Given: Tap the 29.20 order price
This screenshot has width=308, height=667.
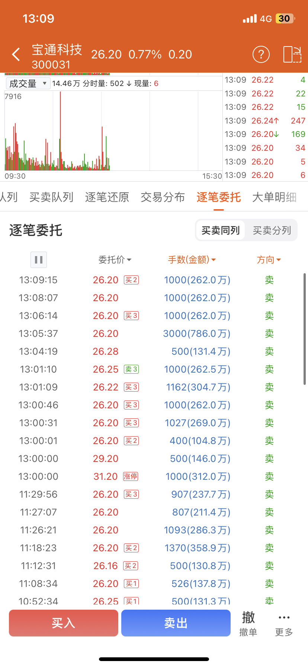Looking at the screenshot, I should (x=106, y=459).
